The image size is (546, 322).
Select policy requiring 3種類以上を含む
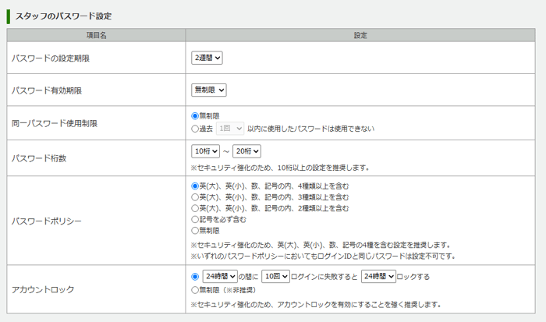pos(195,197)
